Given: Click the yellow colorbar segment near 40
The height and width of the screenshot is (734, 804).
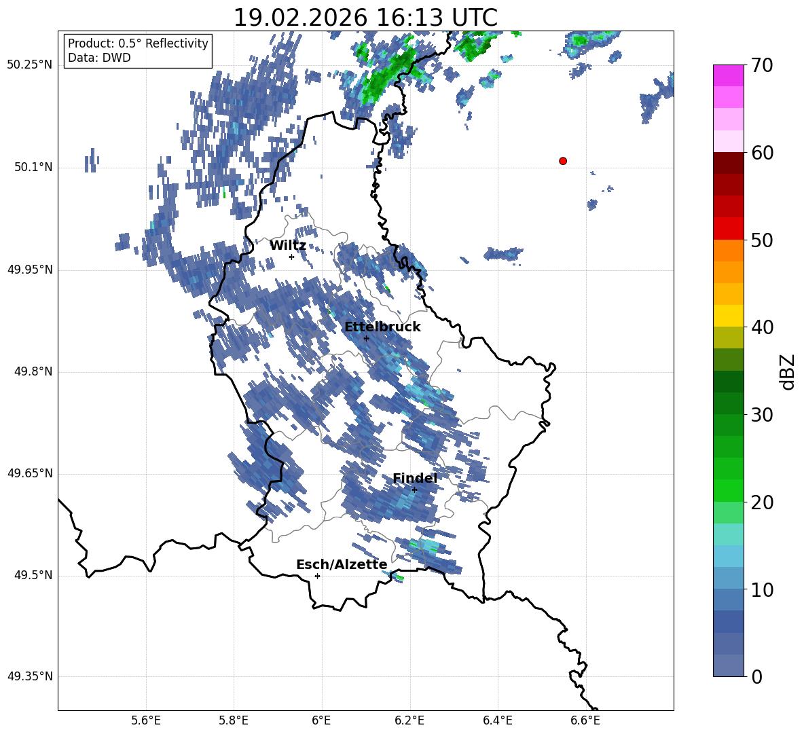Looking at the screenshot, I should pos(729,315).
